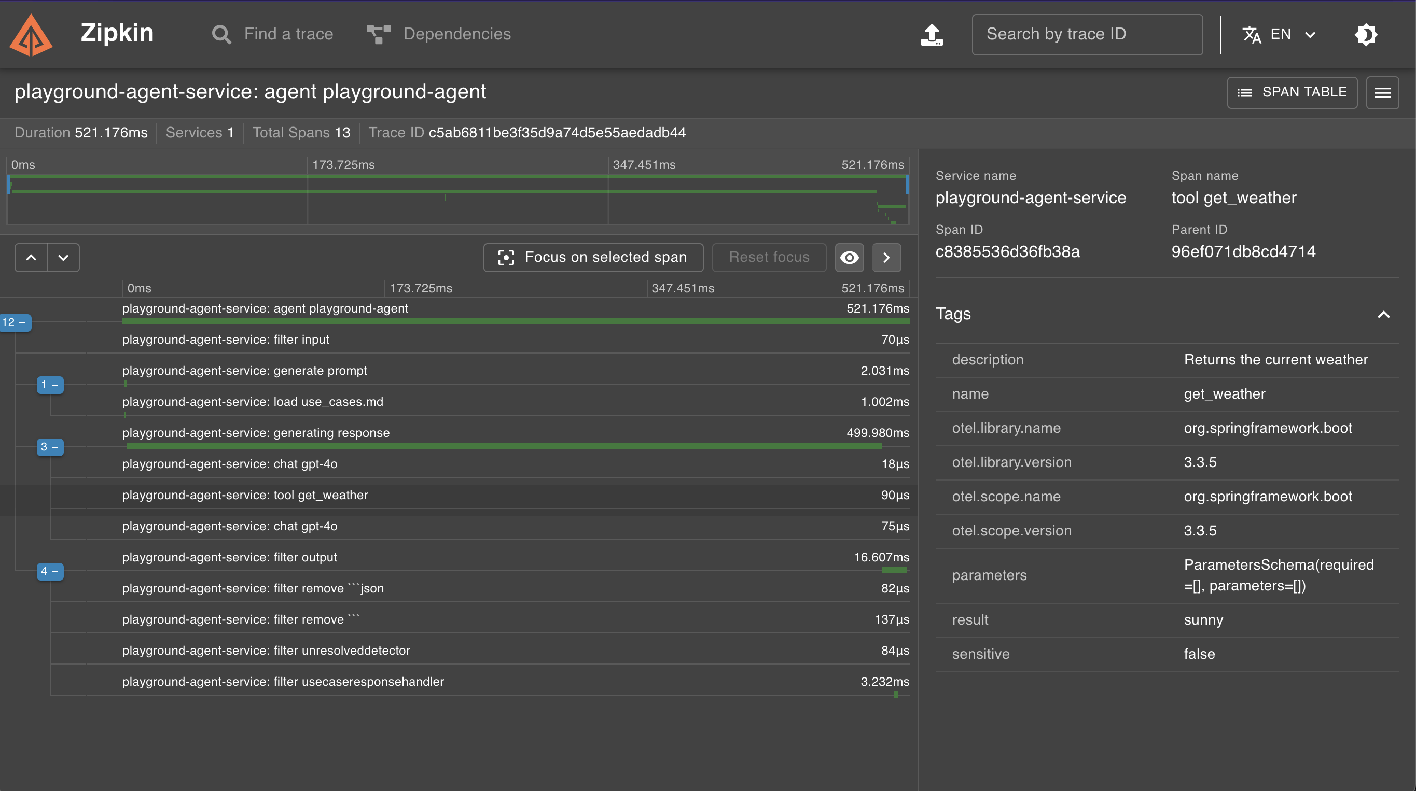Toggle the eye visibility button
Viewport: 1416px width, 791px height.
[849, 258]
